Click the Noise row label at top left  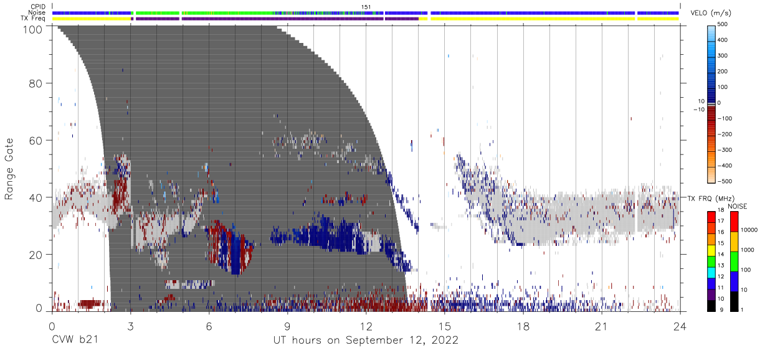click(37, 12)
